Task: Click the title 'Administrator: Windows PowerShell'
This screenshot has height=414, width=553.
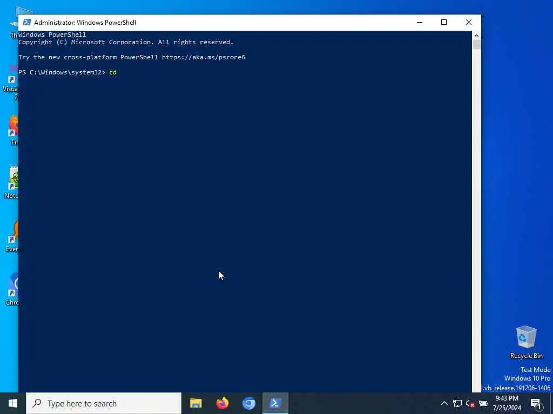Action: coord(85,23)
